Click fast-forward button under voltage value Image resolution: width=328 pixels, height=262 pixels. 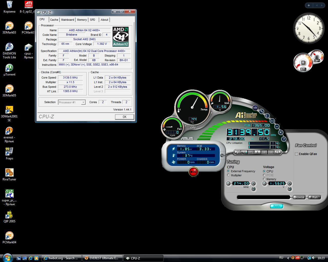click(x=289, y=189)
